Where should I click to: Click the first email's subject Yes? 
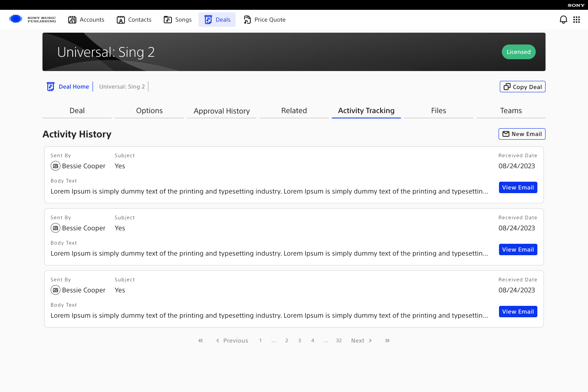tap(120, 166)
